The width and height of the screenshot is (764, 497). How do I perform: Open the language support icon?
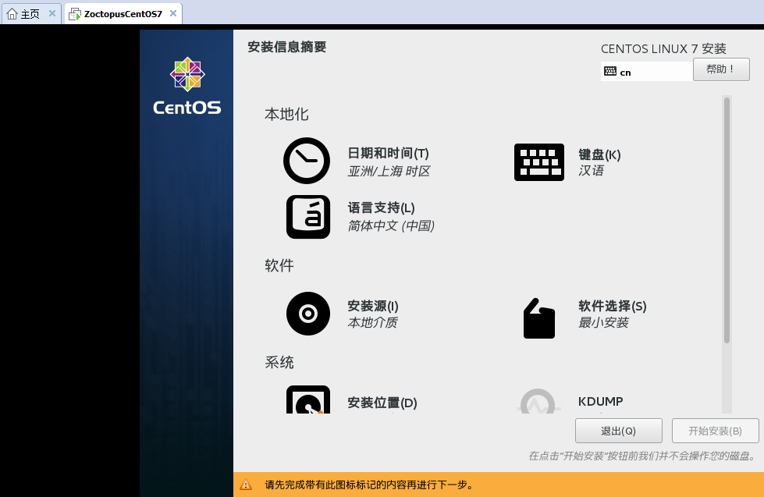coord(308,217)
